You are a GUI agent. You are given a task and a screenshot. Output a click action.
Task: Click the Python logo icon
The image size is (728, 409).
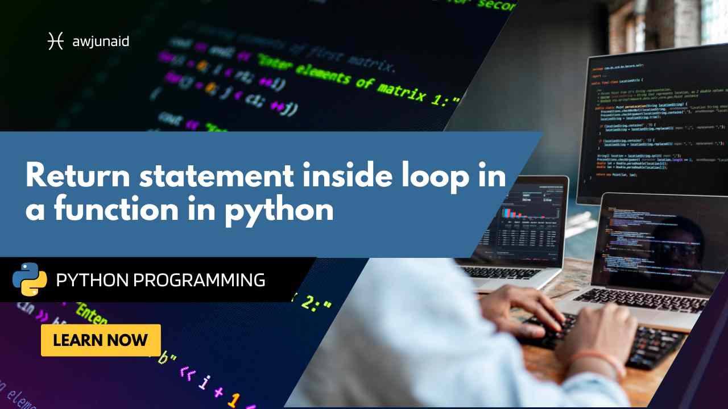tap(30, 279)
